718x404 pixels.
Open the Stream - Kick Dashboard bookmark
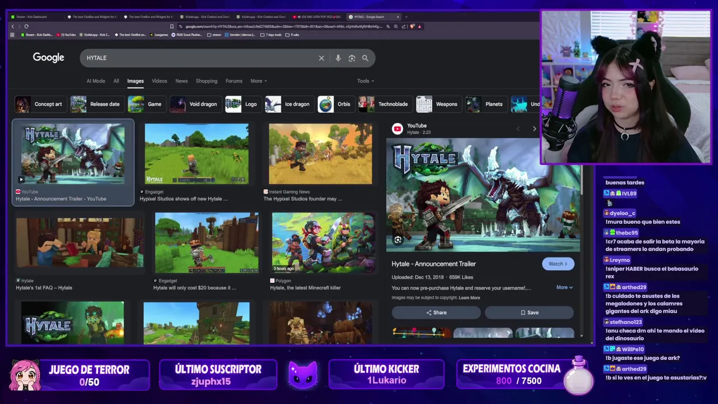tap(36, 35)
